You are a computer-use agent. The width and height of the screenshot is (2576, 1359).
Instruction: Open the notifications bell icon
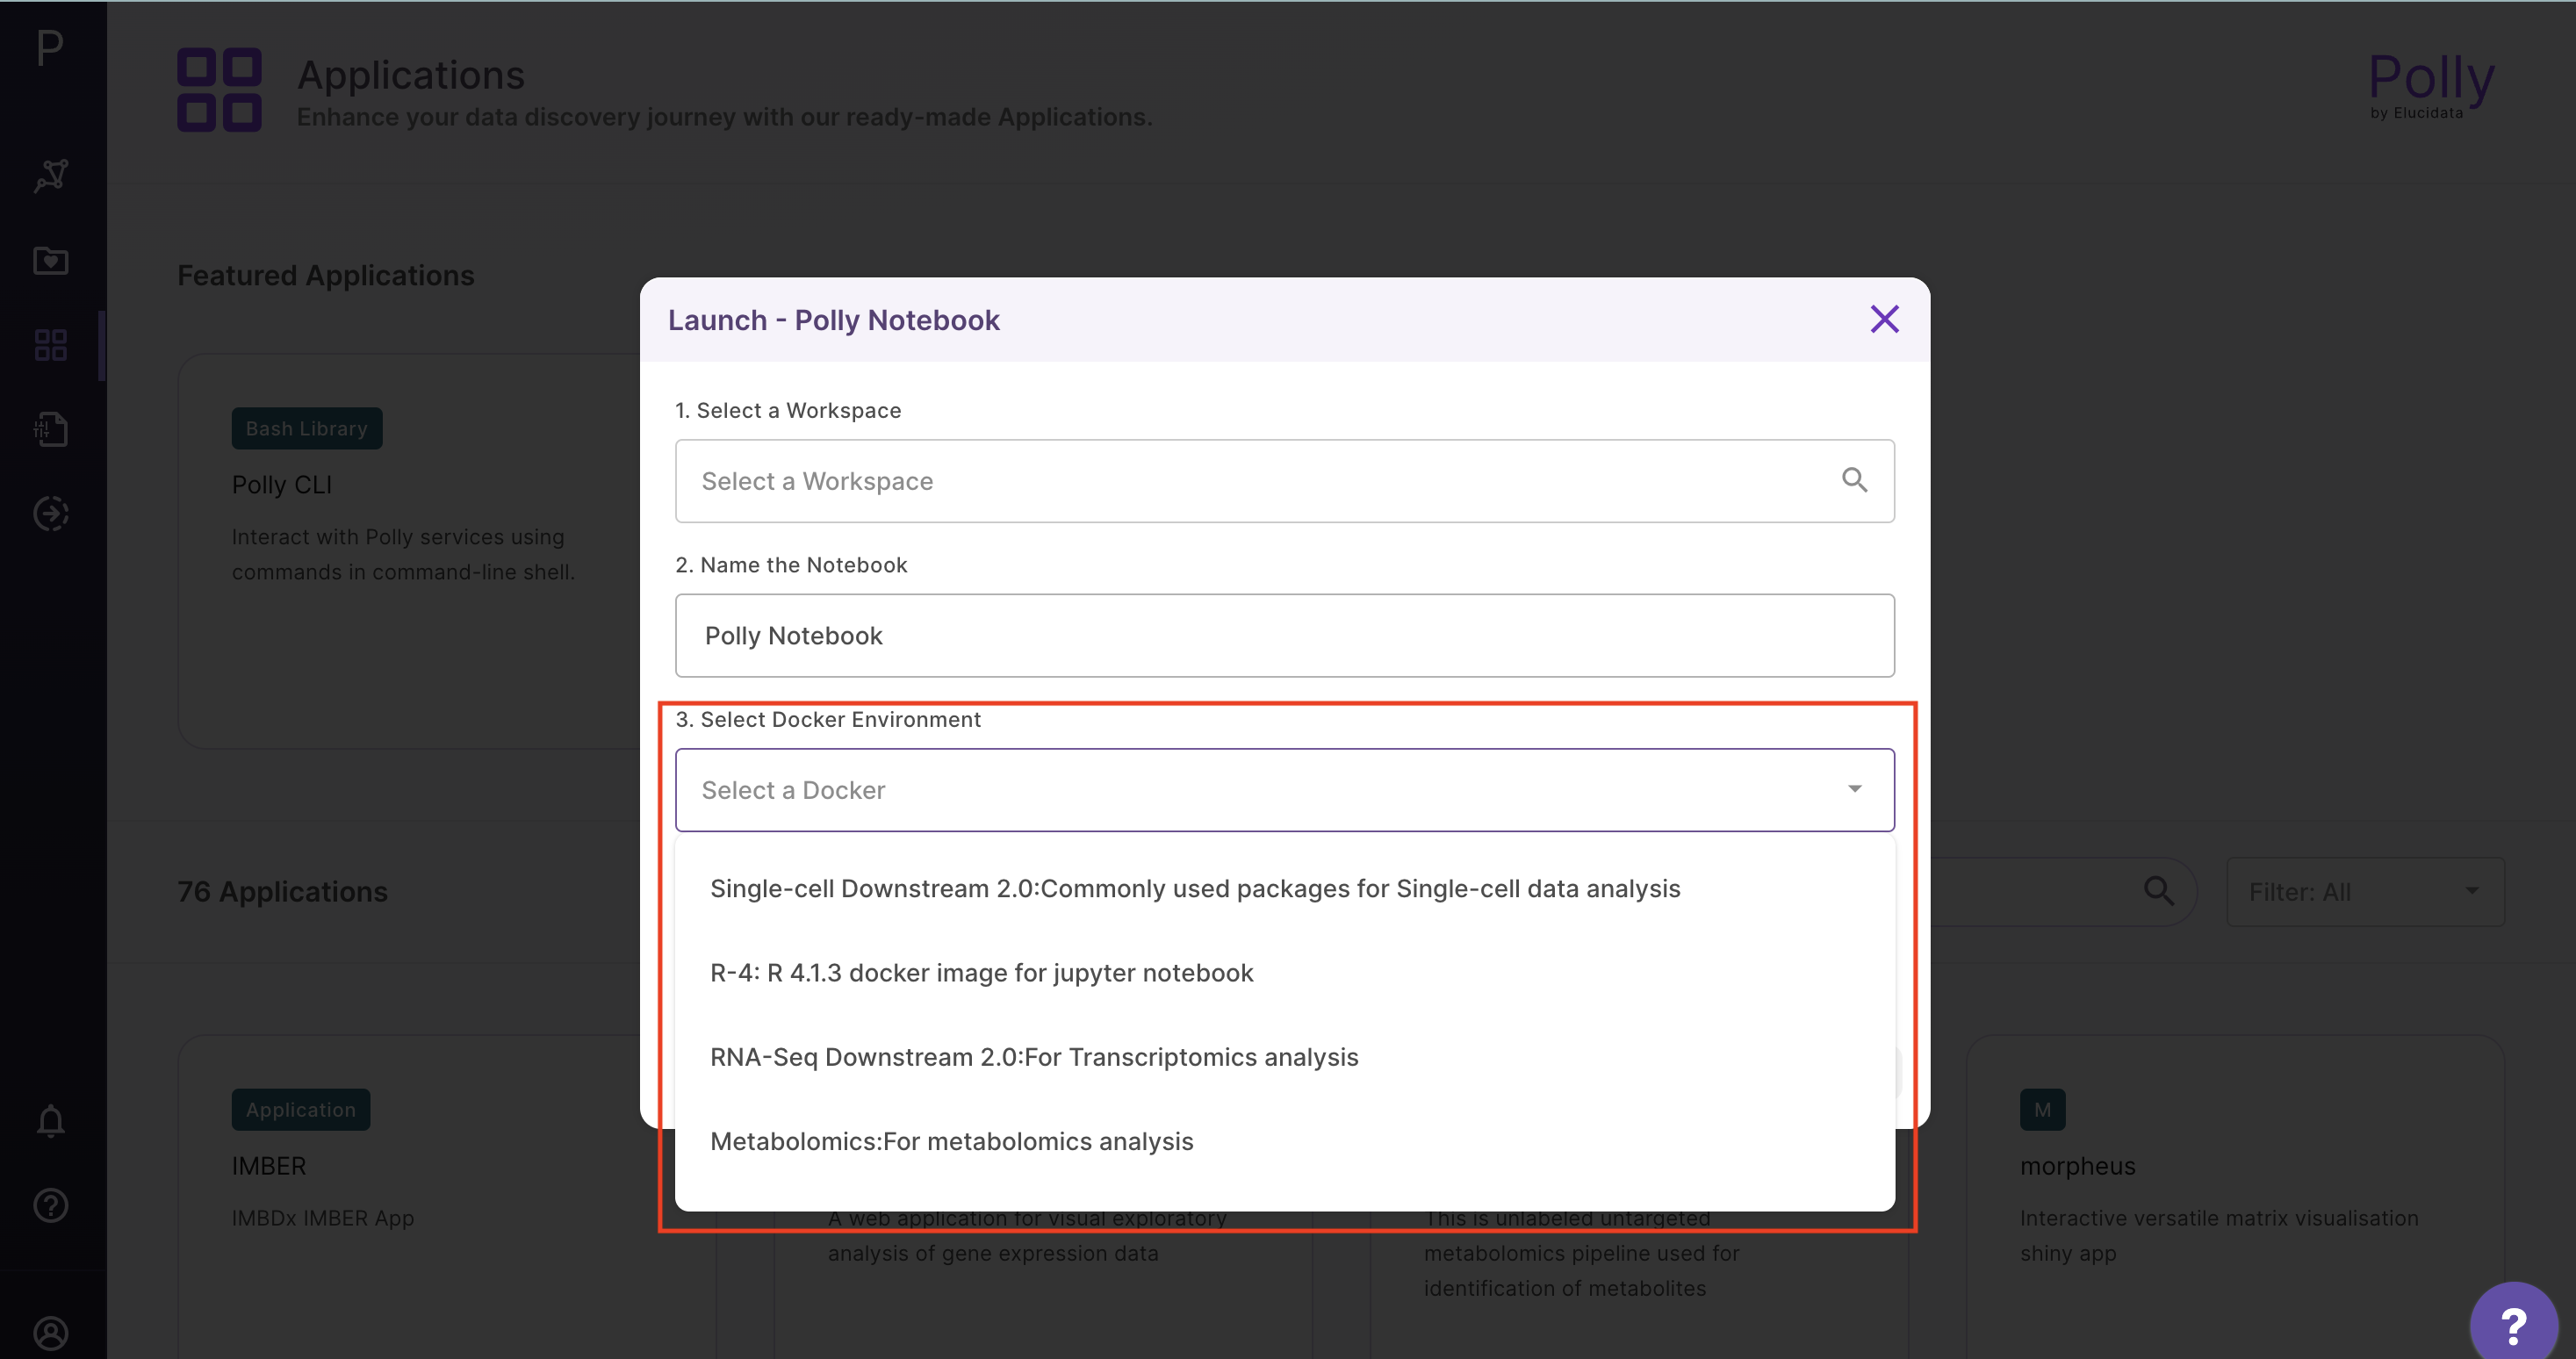pos(51,1121)
